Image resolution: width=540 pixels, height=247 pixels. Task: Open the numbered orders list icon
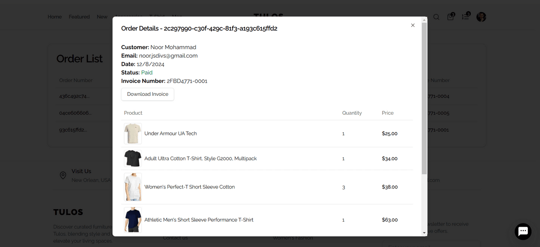466,17
